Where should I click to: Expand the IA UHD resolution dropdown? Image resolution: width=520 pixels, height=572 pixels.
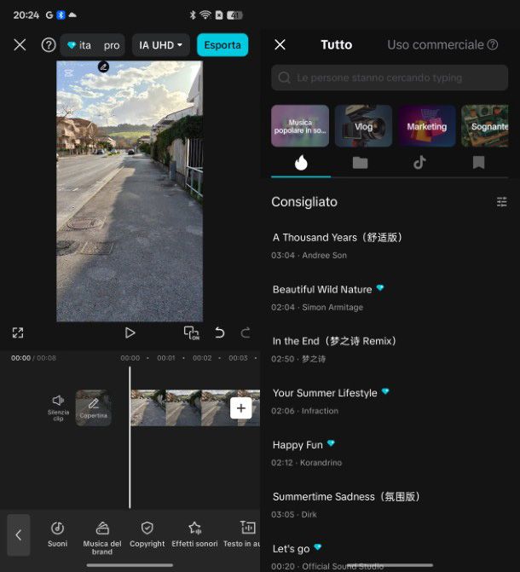[x=161, y=45]
